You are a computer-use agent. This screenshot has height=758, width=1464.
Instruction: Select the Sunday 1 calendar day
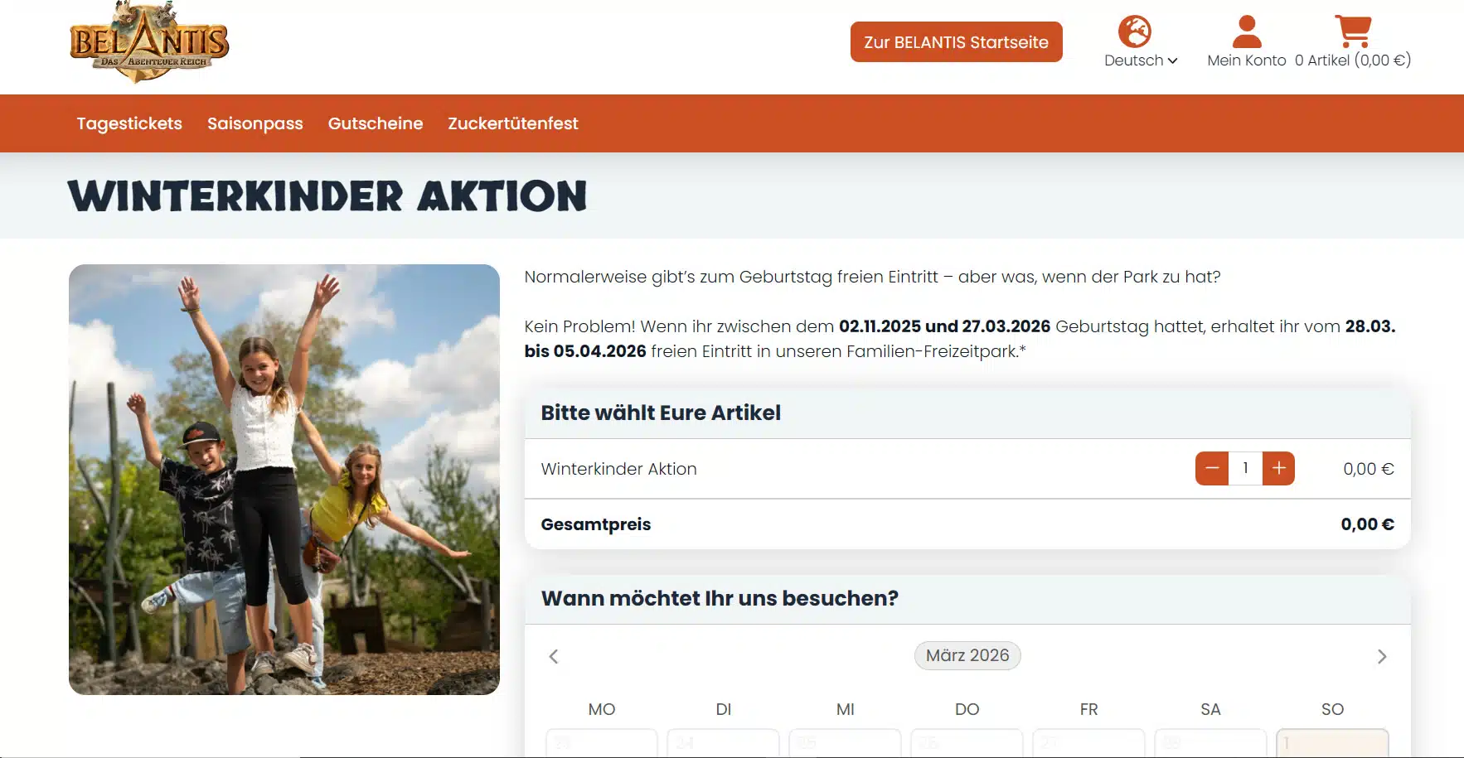tap(1332, 743)
